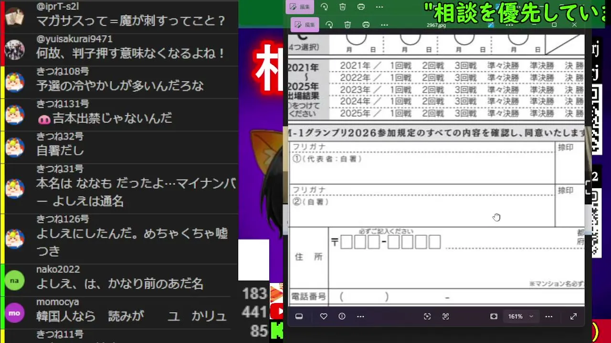Open the three-dot menu right of zoom dropdown
Viewport: 611px width, 343px height.
549,316
